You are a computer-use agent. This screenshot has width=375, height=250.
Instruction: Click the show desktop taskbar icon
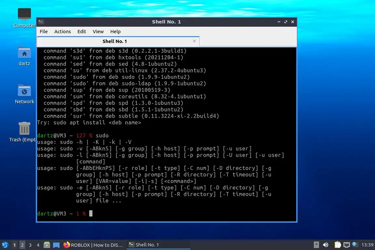56,245
